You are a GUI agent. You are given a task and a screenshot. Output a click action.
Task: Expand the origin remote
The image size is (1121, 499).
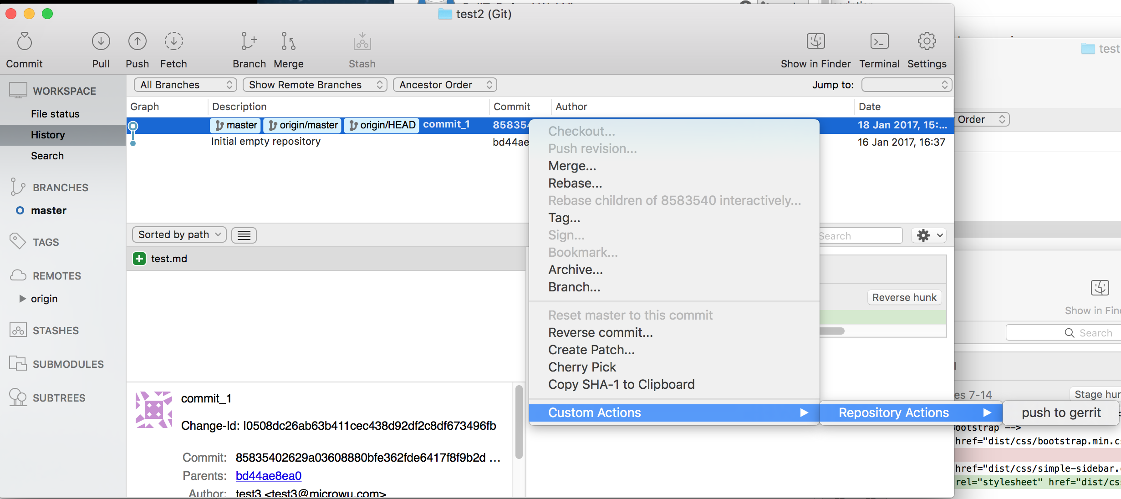coord(22,299)
